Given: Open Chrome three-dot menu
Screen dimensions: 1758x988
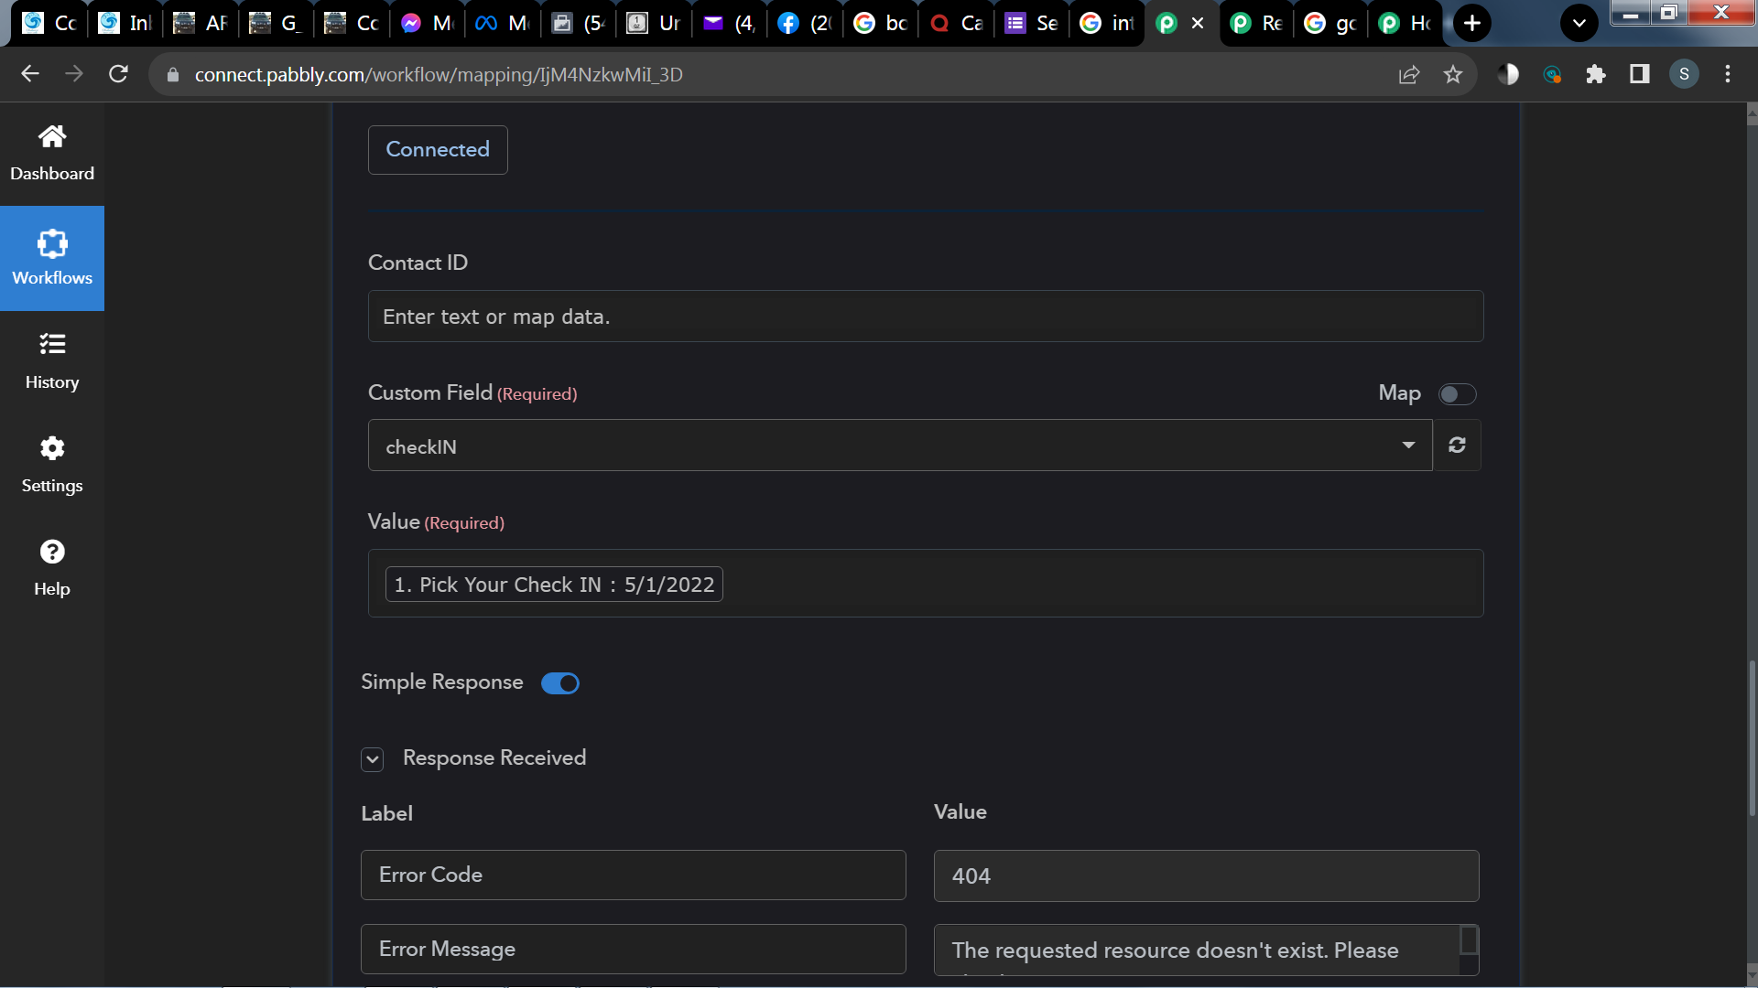Looking at the screenshot, I should pos(1728,74).
